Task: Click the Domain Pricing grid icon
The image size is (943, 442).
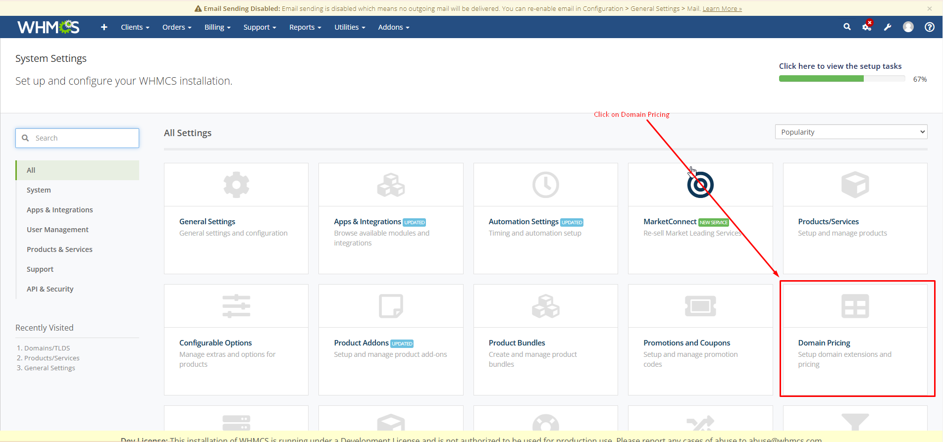Action: pyautogui.click(x=855, y=306)
